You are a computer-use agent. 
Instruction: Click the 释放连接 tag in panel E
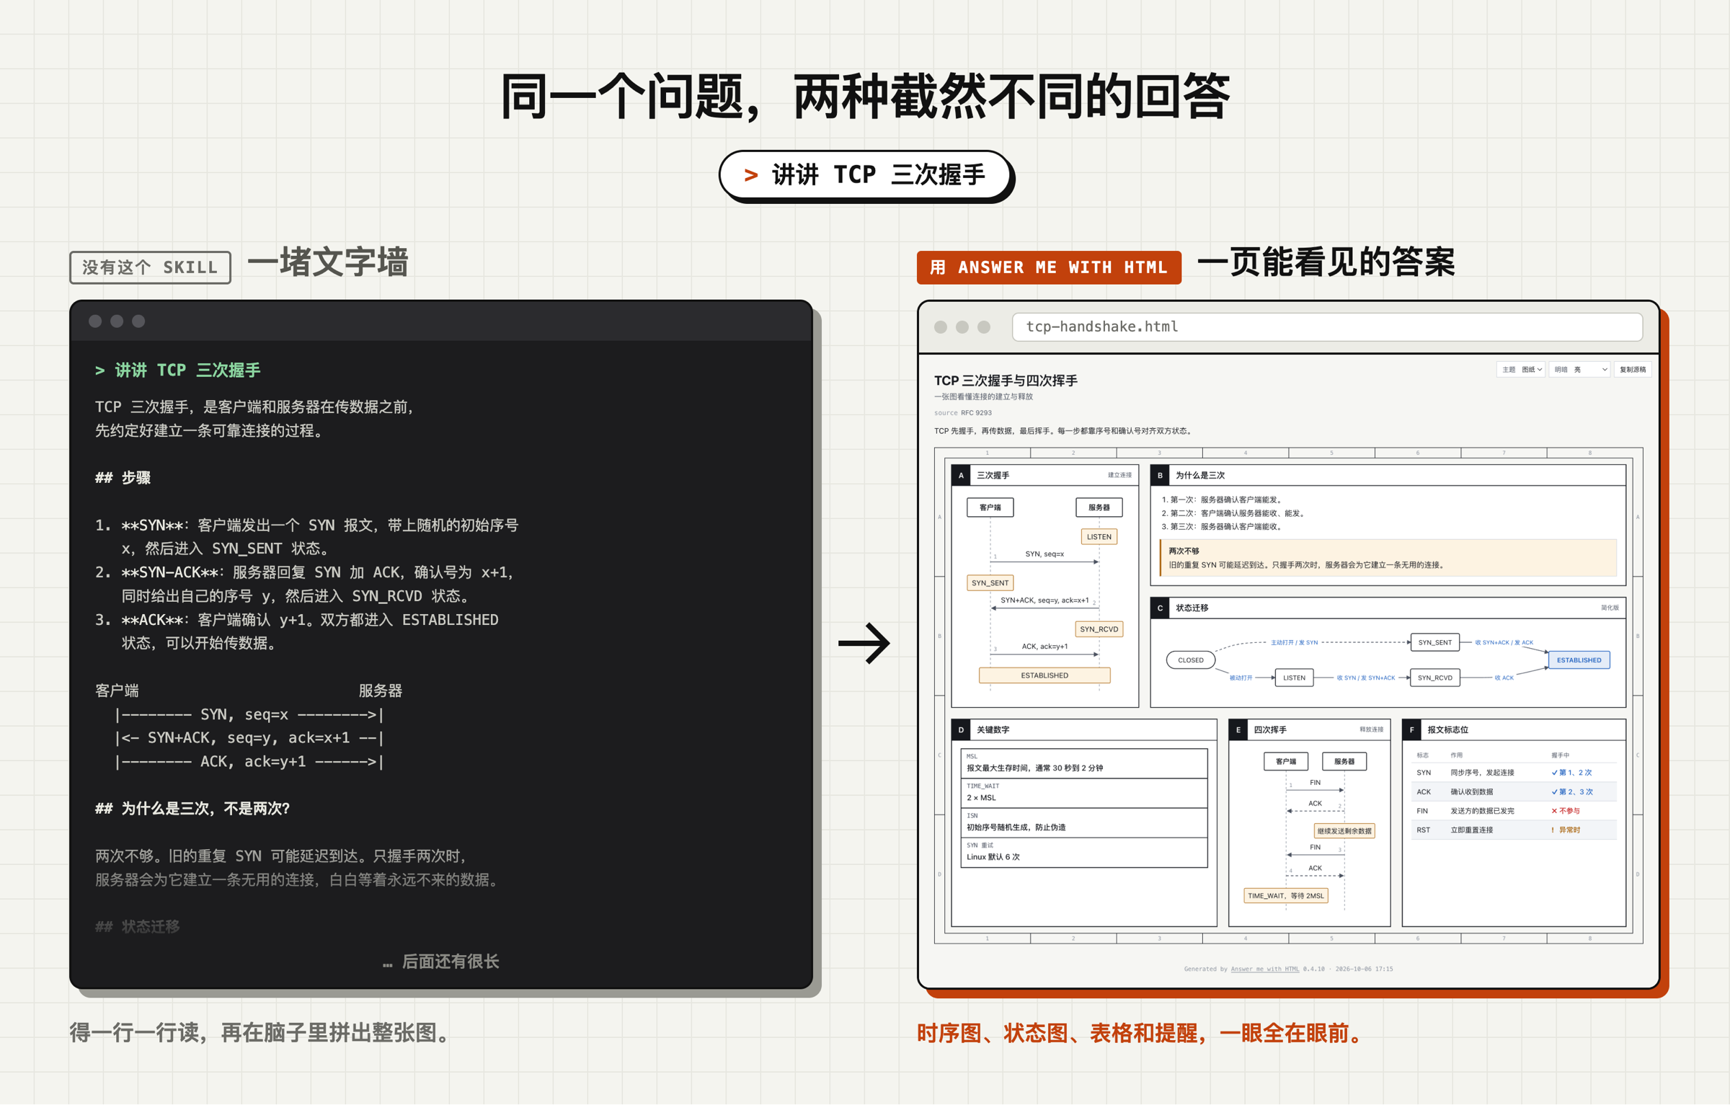pyautogui.click(x=1371, y=729)
